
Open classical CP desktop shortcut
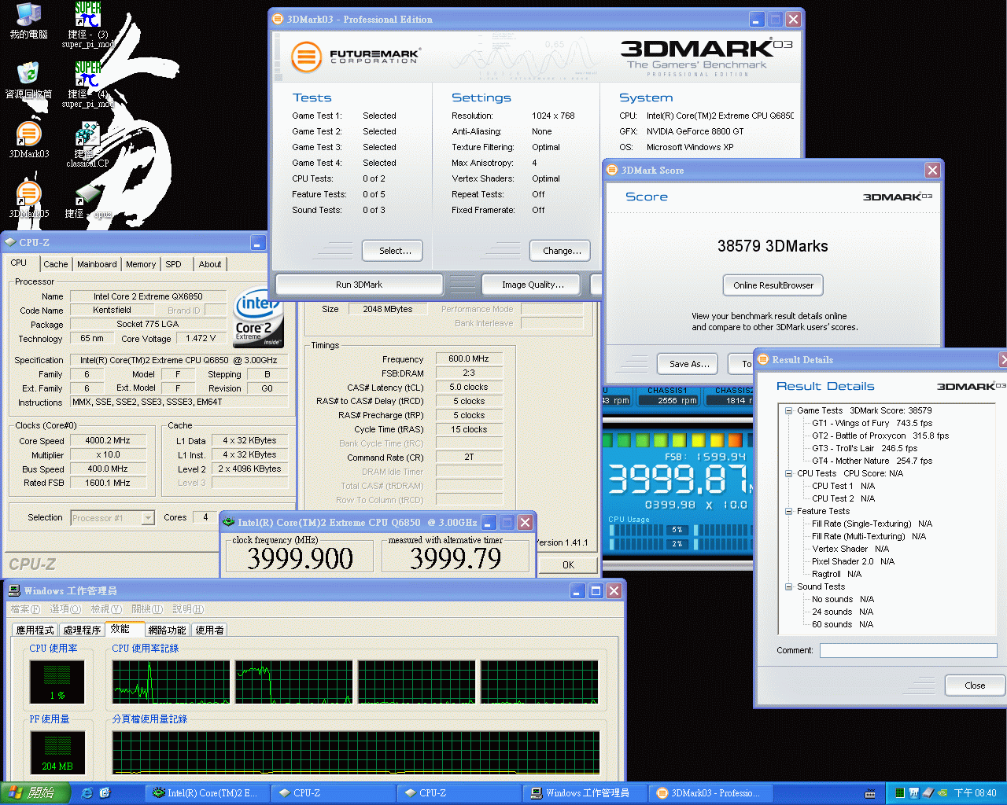tap(87, 144)
